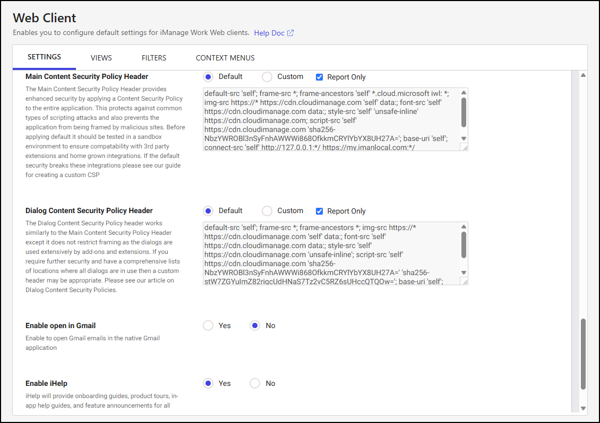This screenshot has width=600, height=423.
Task: Choose Yes for Enable open in Gmail
Action: (208, 325)
